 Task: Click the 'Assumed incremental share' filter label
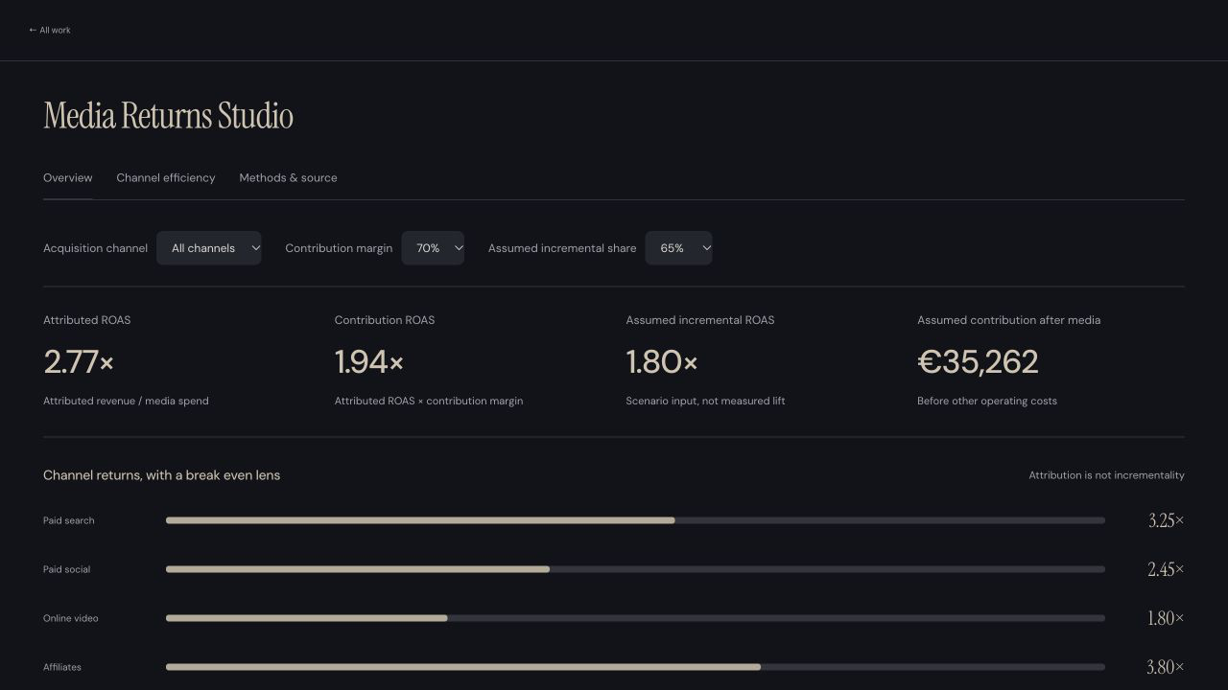[x=562, y=248]
